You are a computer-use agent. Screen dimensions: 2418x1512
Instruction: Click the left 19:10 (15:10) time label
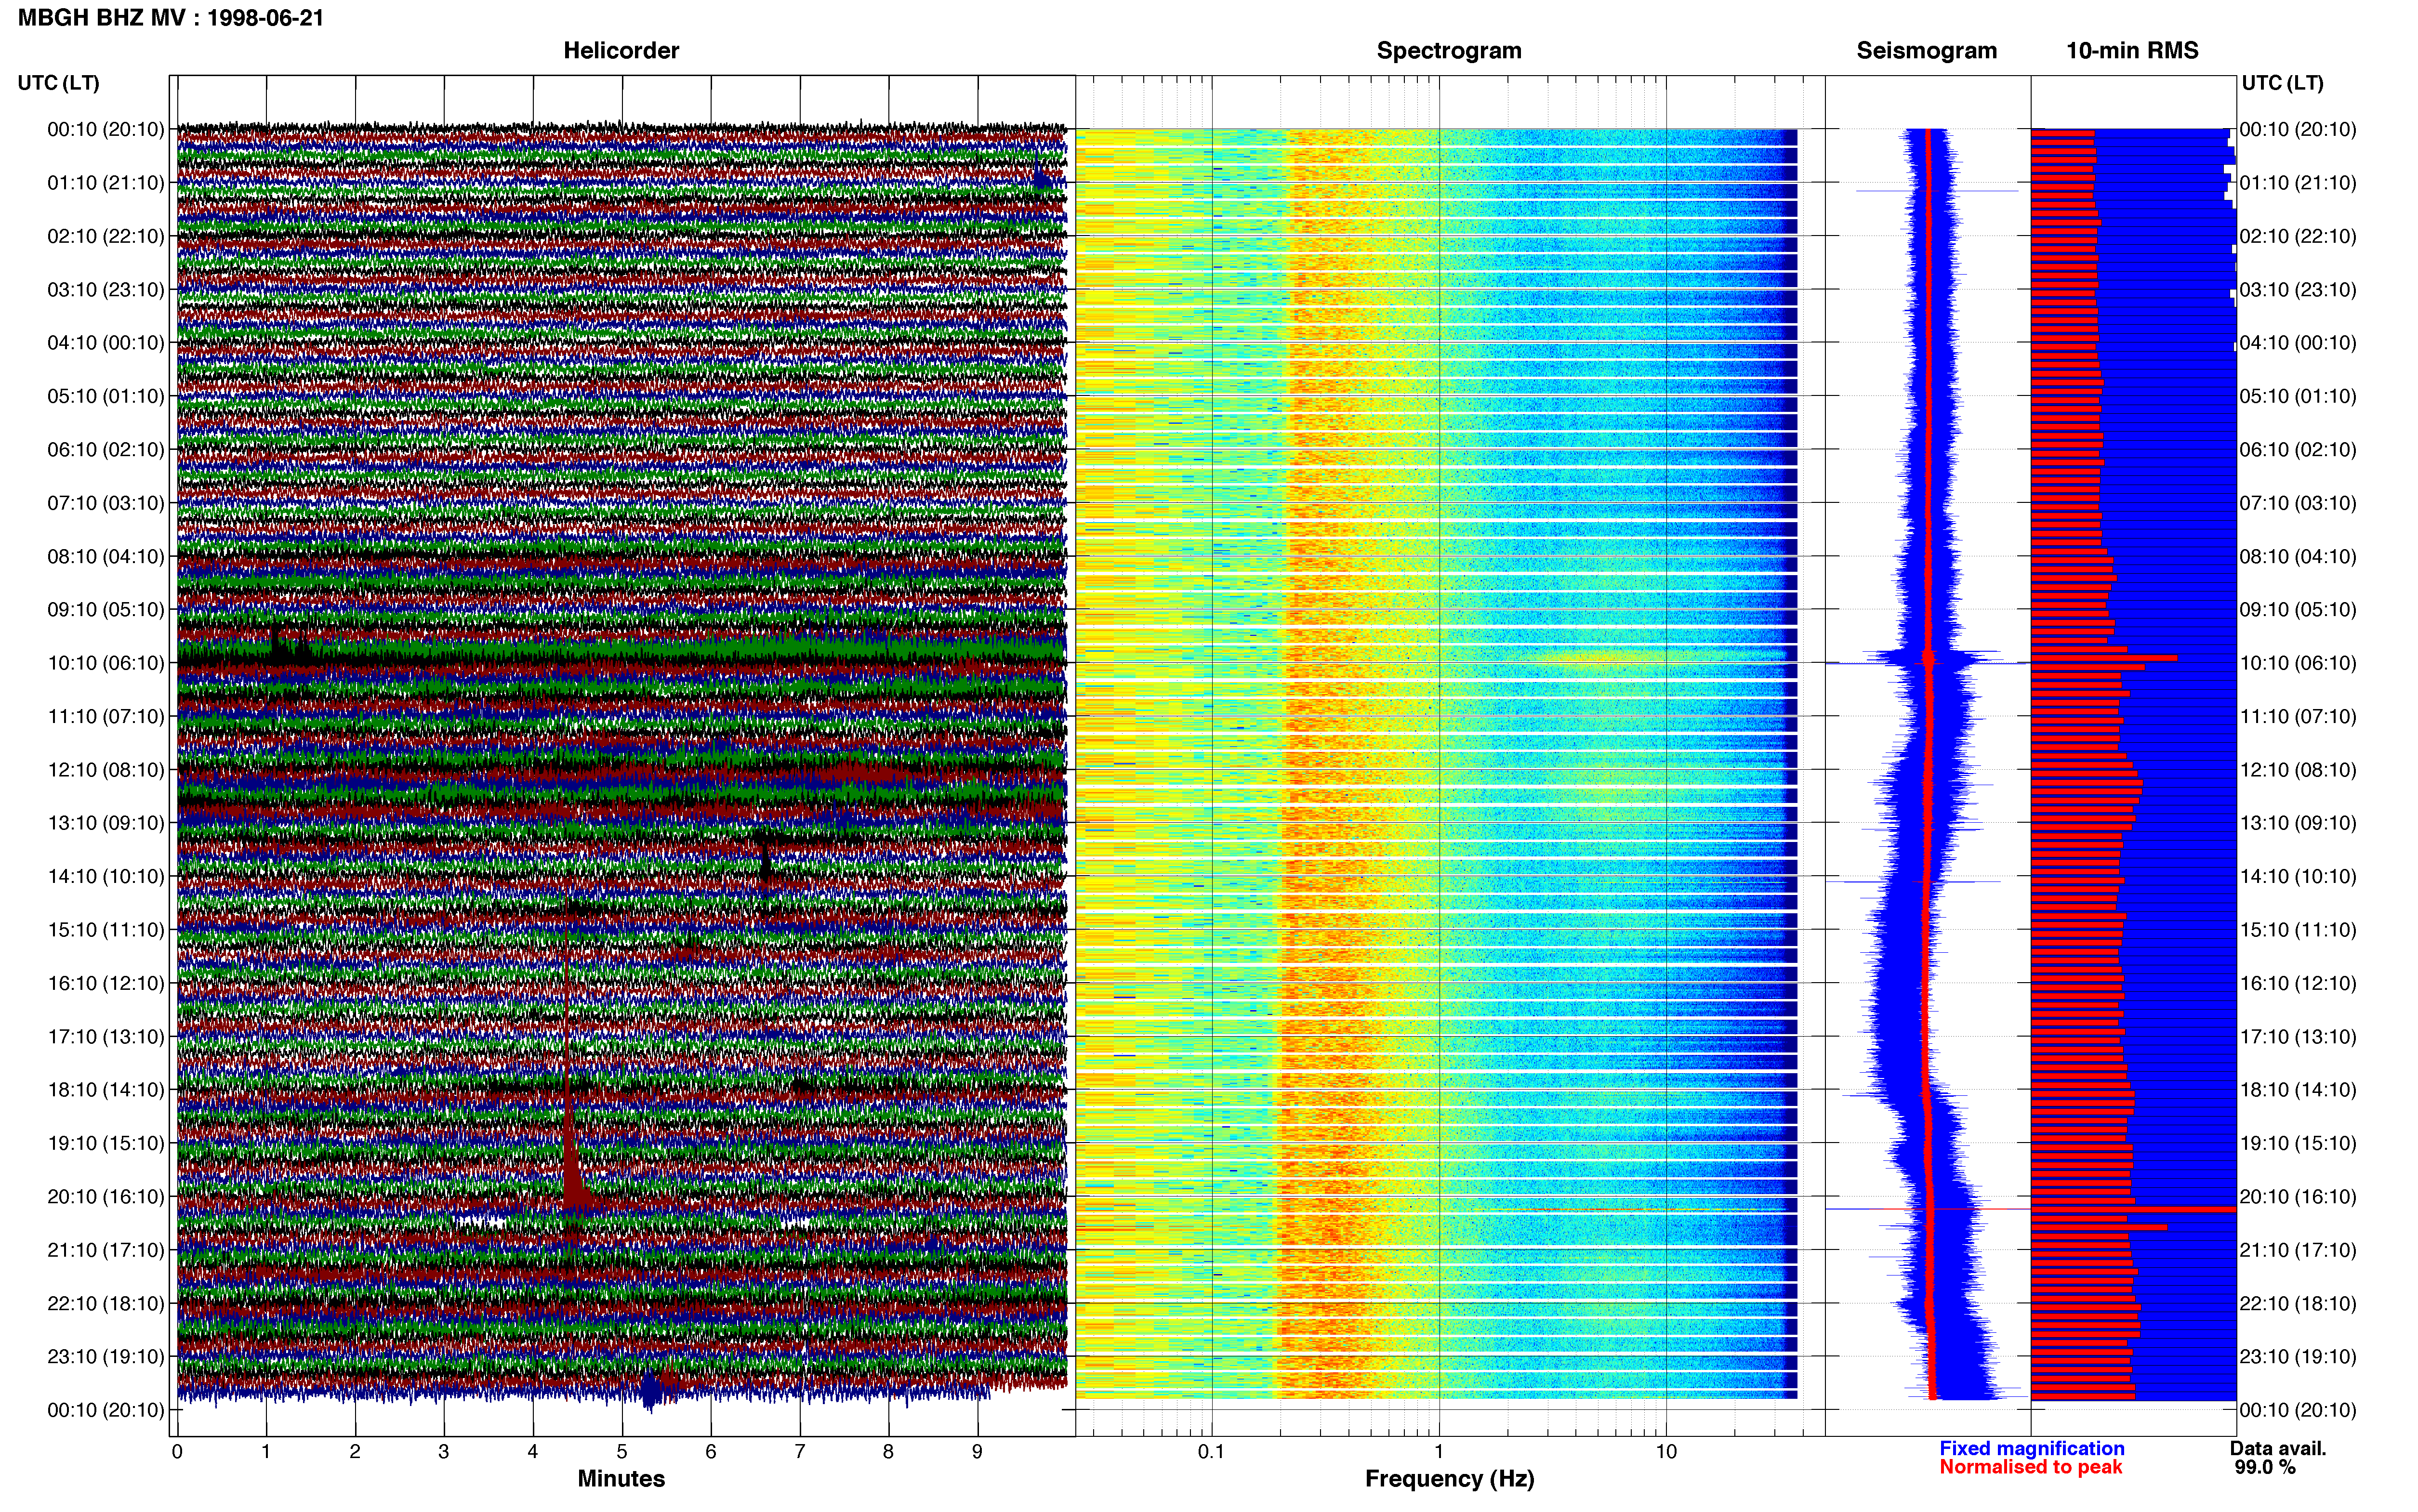click(x=106, y=1143)
